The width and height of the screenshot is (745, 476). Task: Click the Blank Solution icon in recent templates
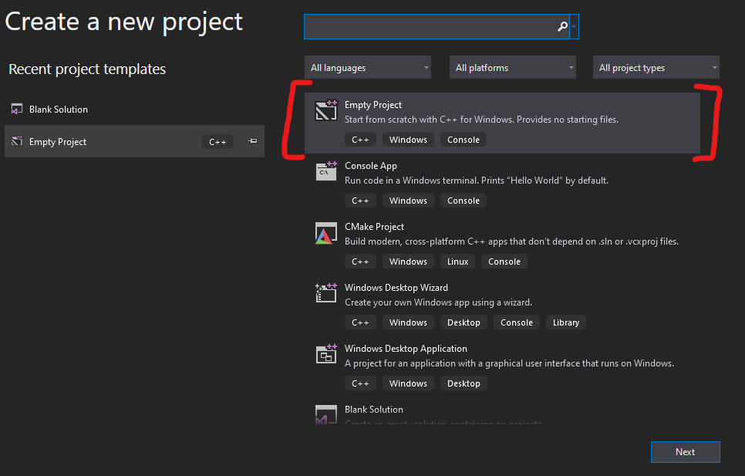tap(17, 110)
